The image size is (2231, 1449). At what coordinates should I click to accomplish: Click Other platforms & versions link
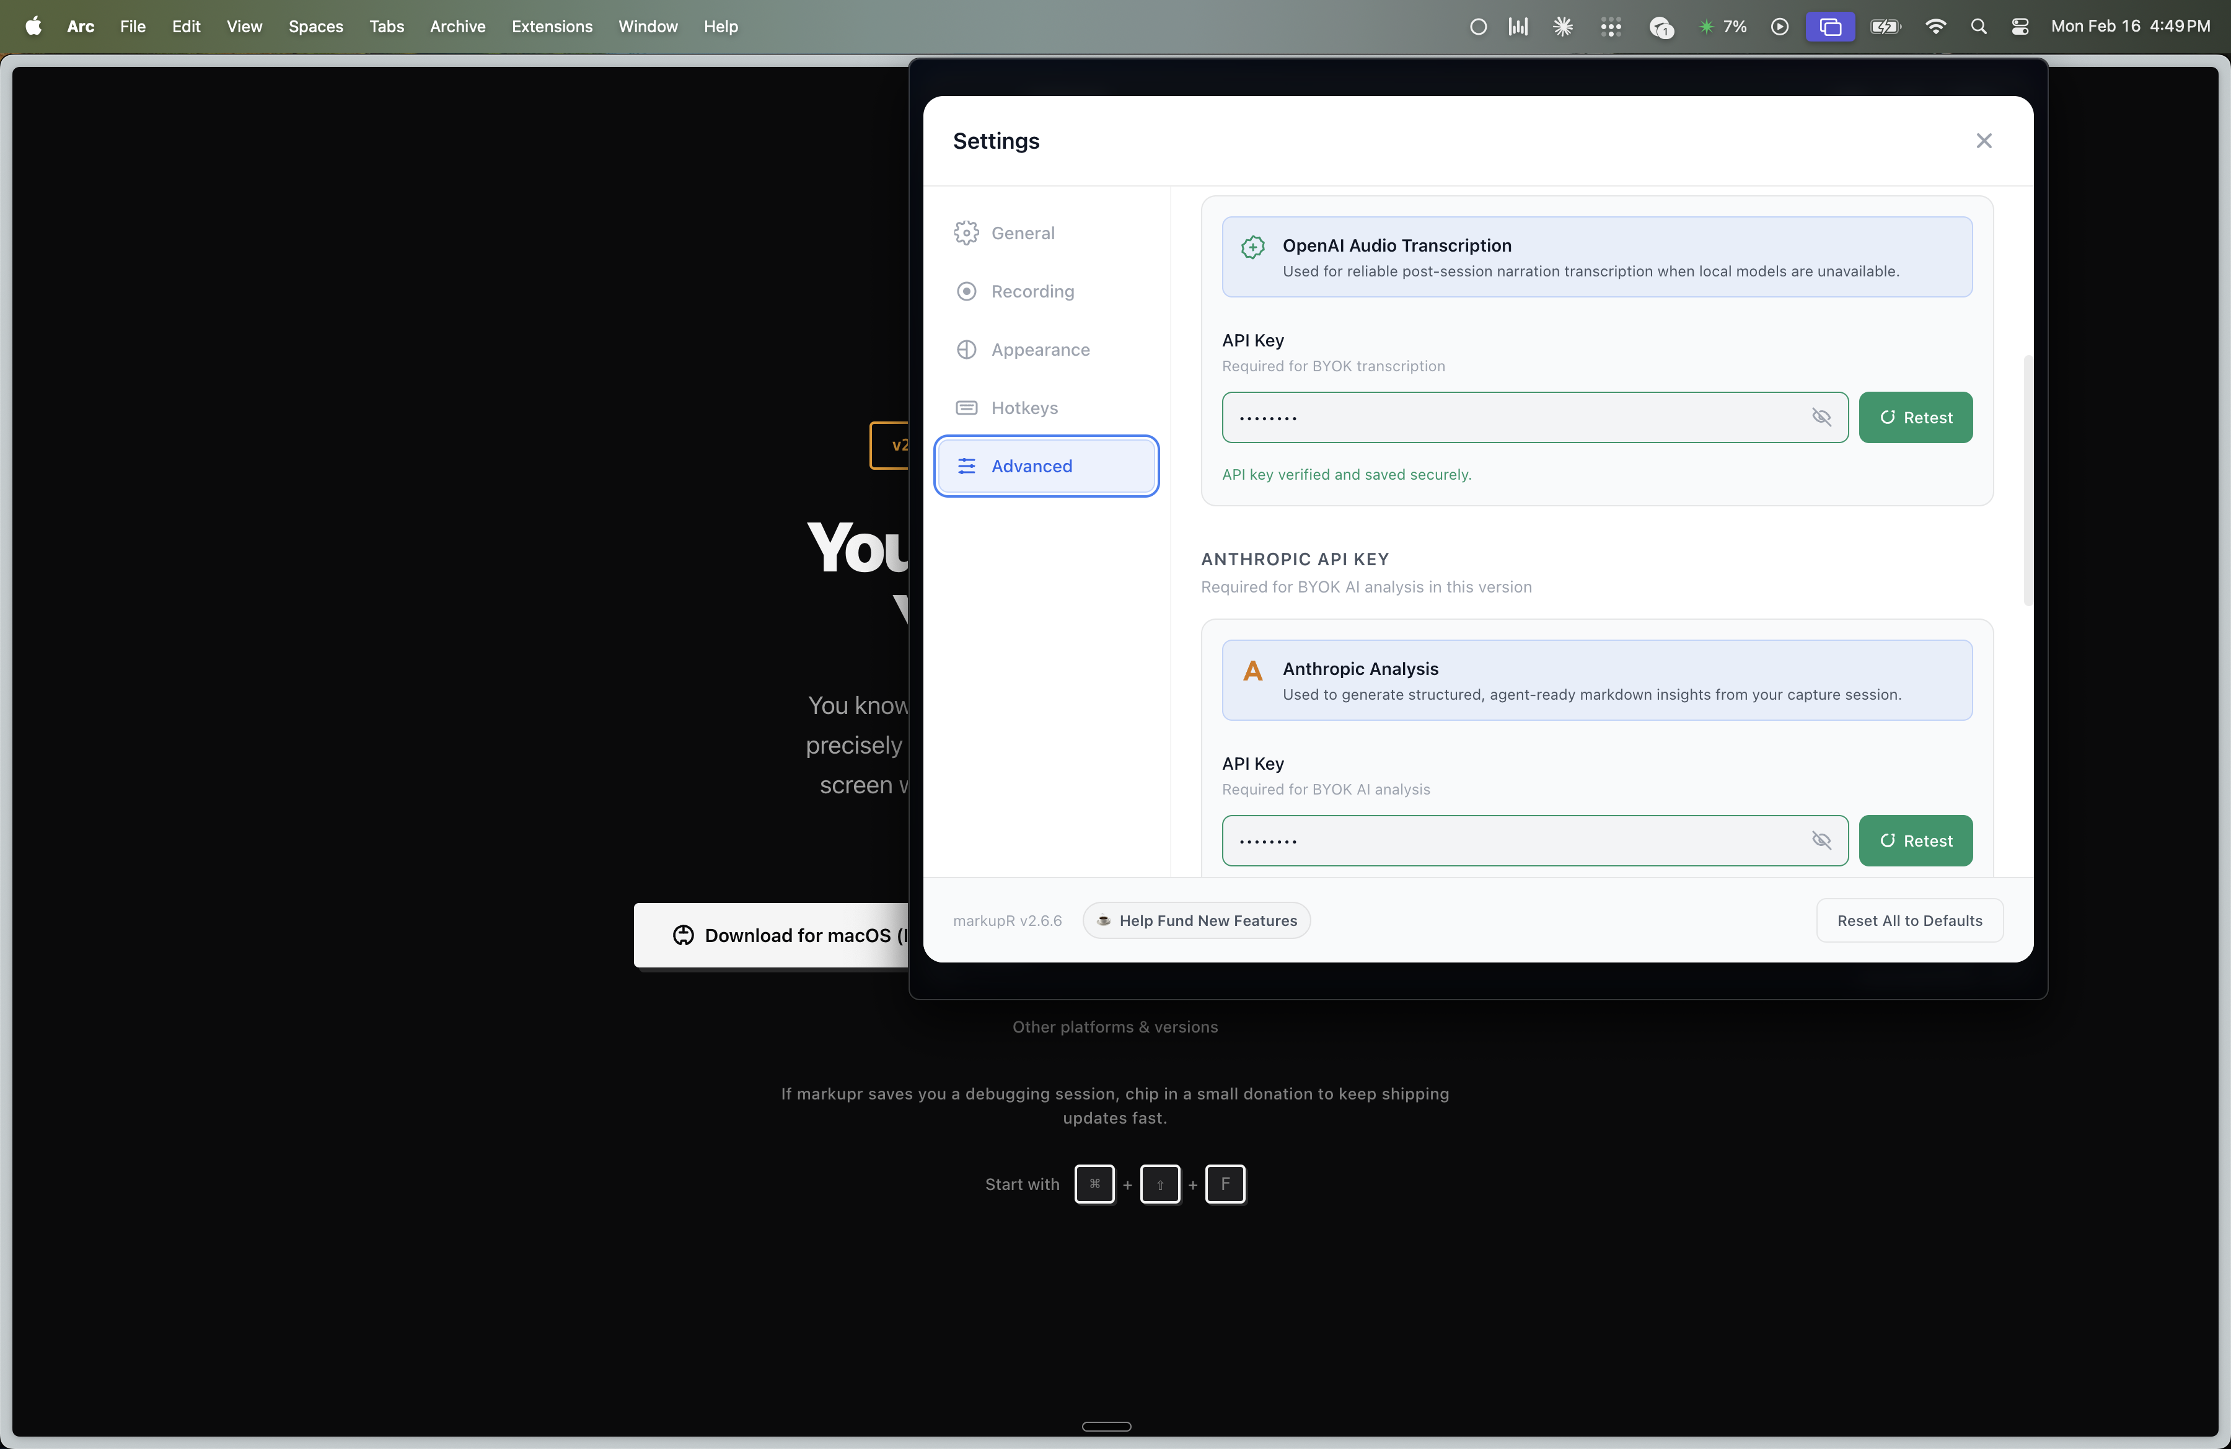coord(1114,1027)
